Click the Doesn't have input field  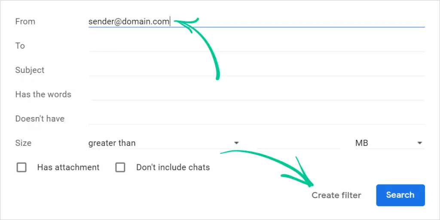click(x=256, y=118)
